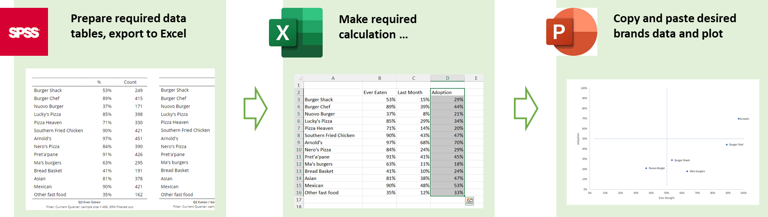Click the '%' column header in SPSS table
Image resolution: width=768 pixels, height=217 pixels.
tap(99, 82)
